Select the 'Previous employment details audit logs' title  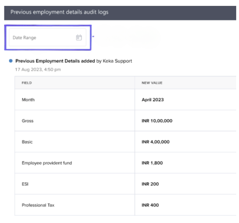(x=59, y=12)
